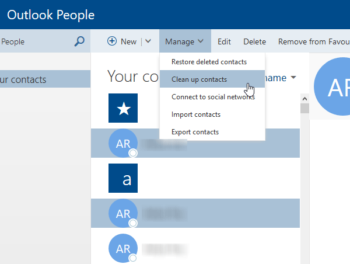
Task: Click the scrollbar up arrow
Action: (304, 99)
